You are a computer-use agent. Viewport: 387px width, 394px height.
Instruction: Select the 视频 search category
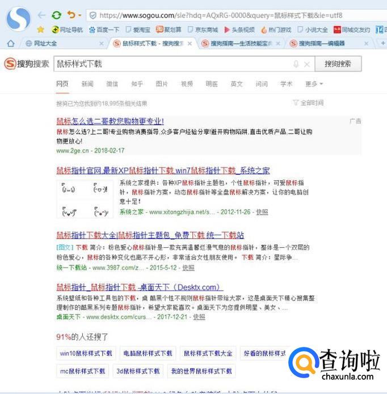(187, 84)
